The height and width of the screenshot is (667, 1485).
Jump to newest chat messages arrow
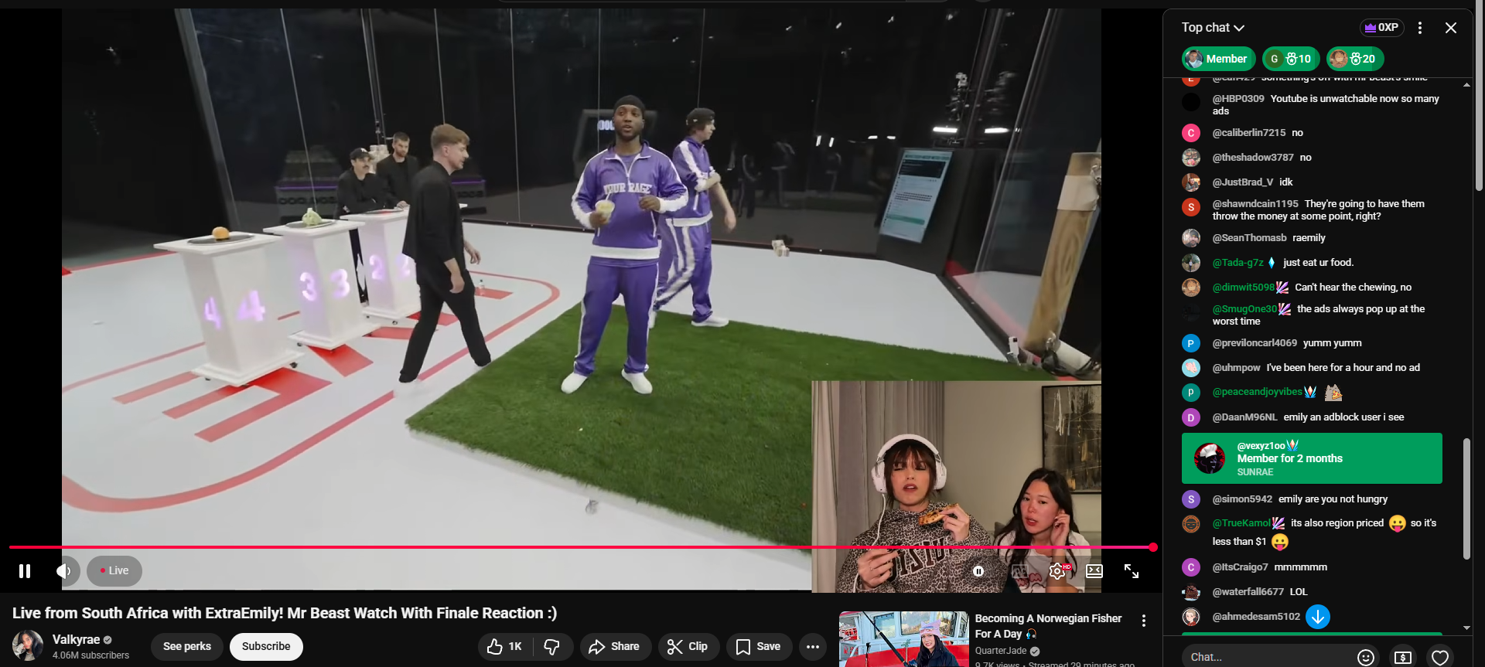[1318, 617]
